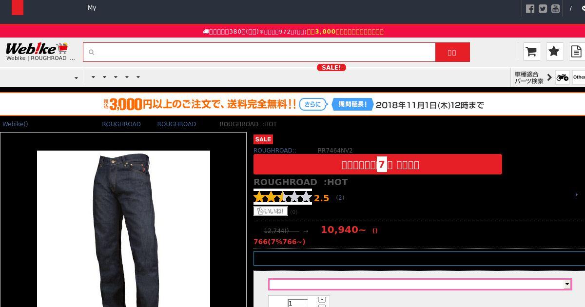585x307 pixels.
Task: Click the second ROUGHROAD breadcrumb link
Action: [x=176, y=124]
